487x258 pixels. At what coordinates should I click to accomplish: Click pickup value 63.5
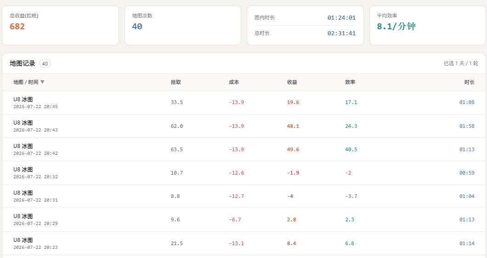[x=177, y=149]
